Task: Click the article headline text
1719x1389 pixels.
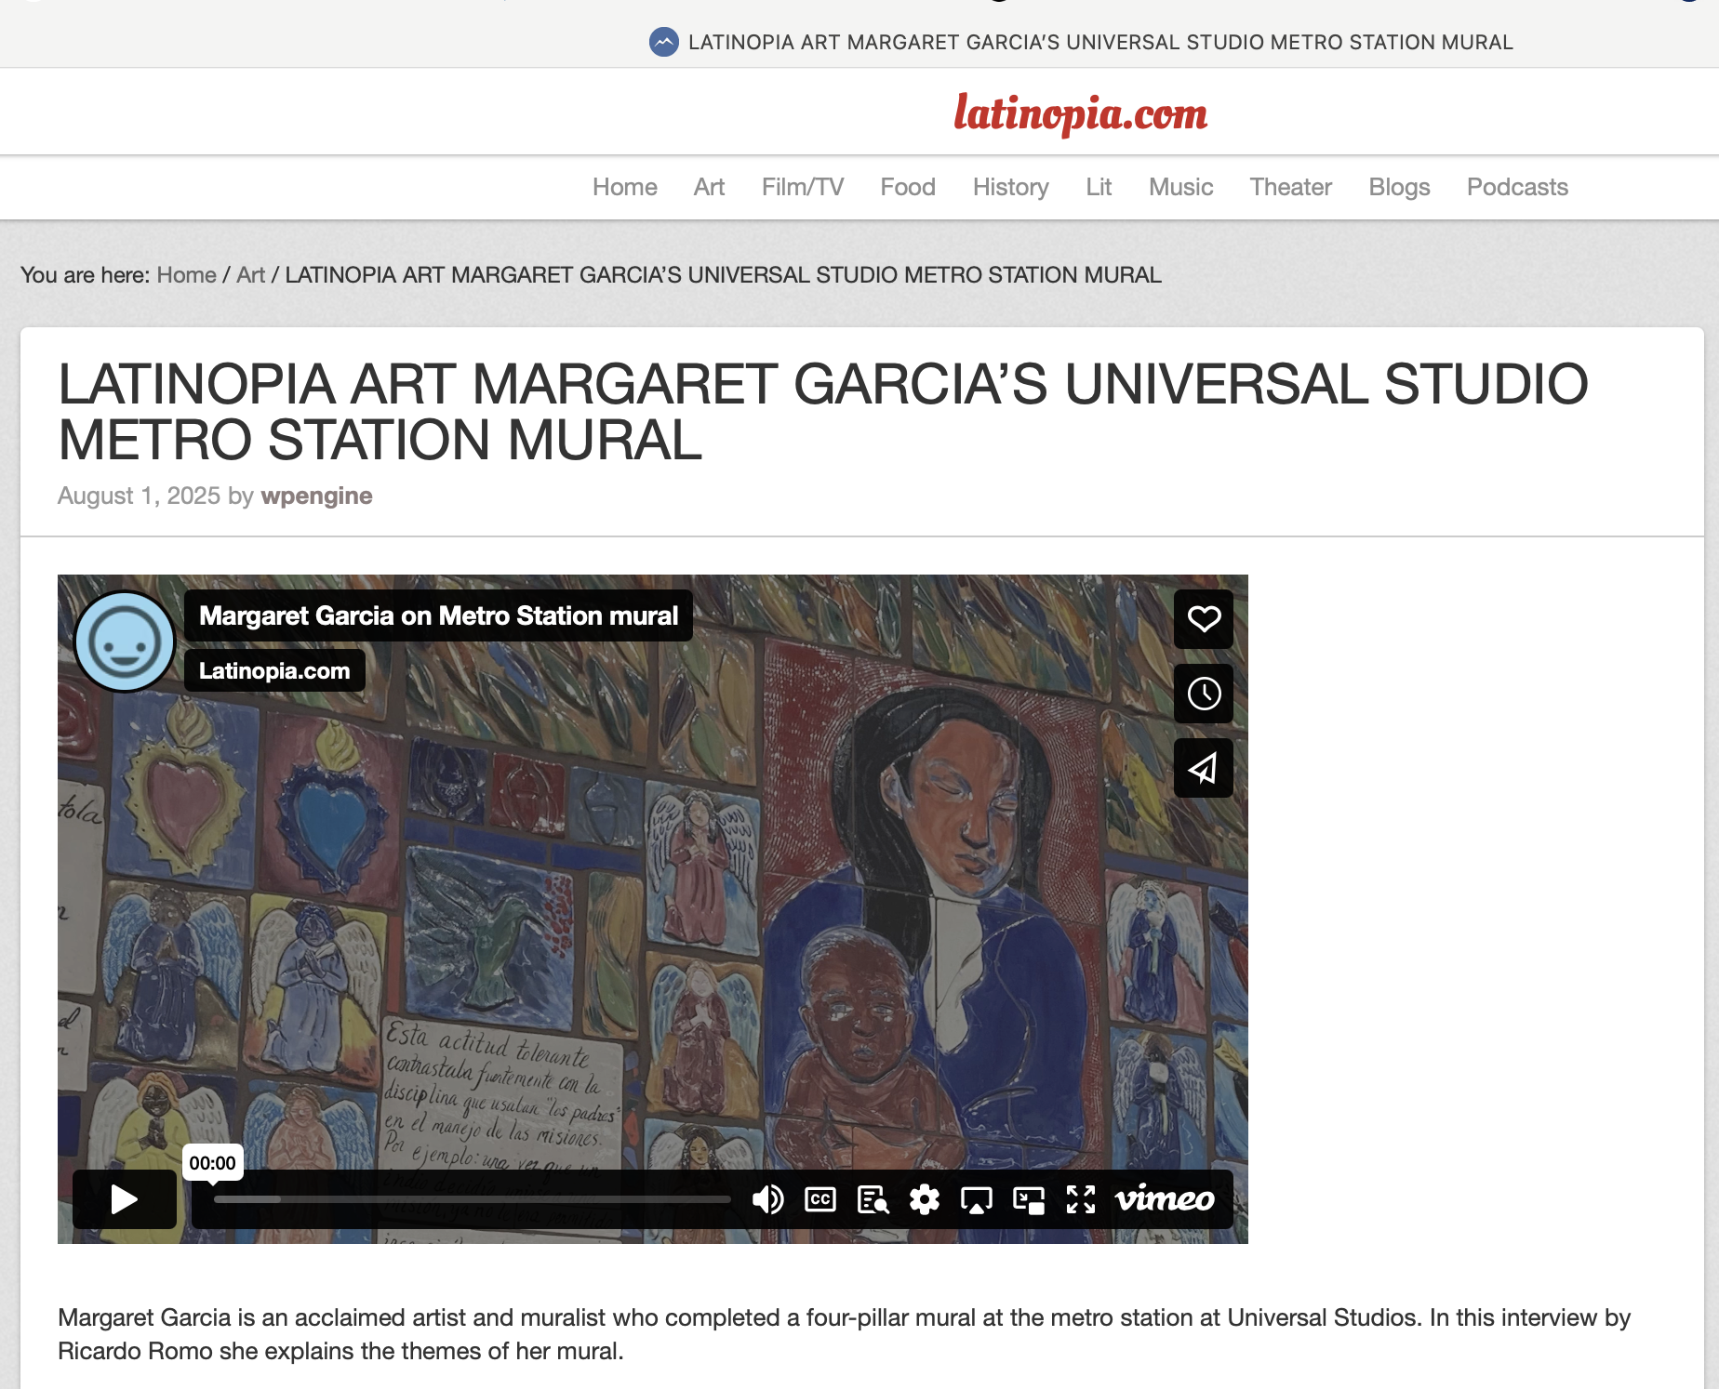Action: click(822, 412)
